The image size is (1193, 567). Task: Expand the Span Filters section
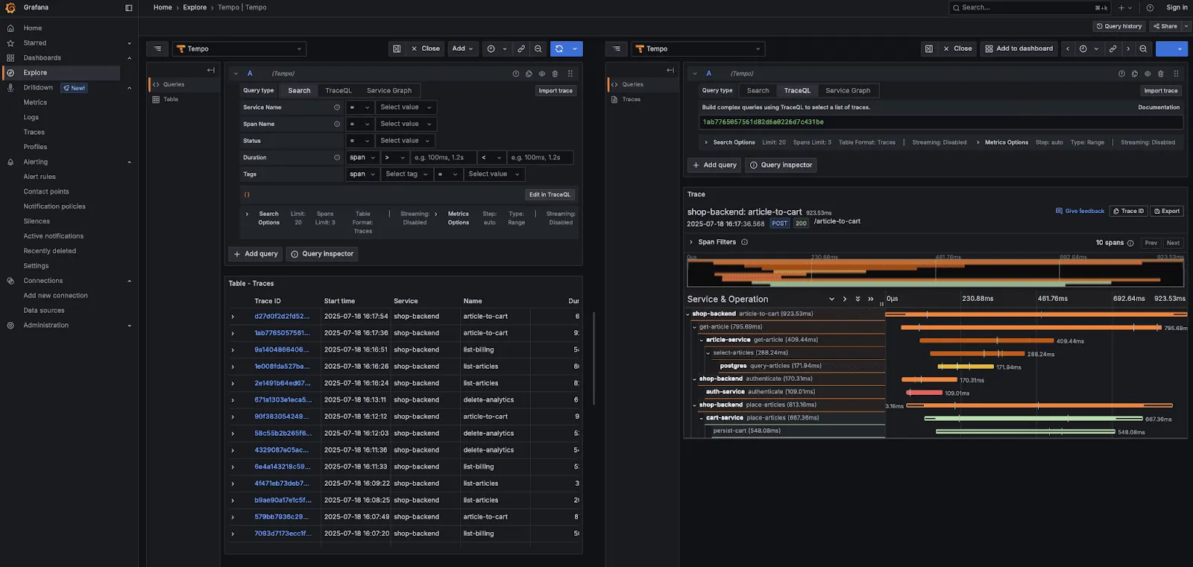point(691,242)
